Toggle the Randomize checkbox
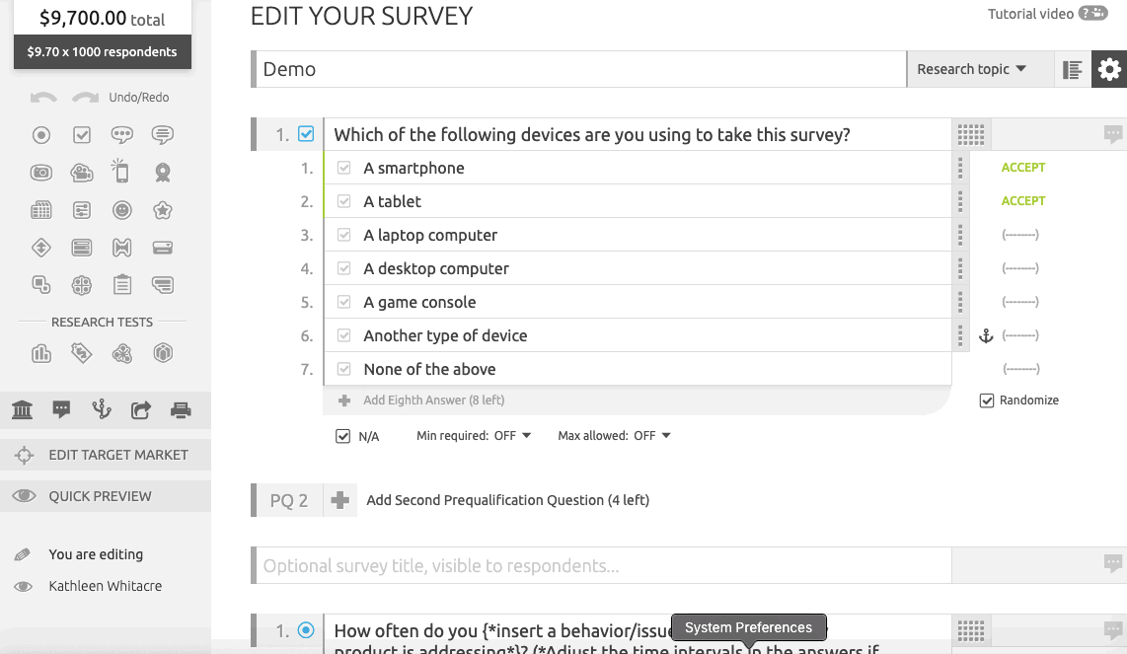The height and width of the screenshot is (654, 1127). [x=987, y=400]
